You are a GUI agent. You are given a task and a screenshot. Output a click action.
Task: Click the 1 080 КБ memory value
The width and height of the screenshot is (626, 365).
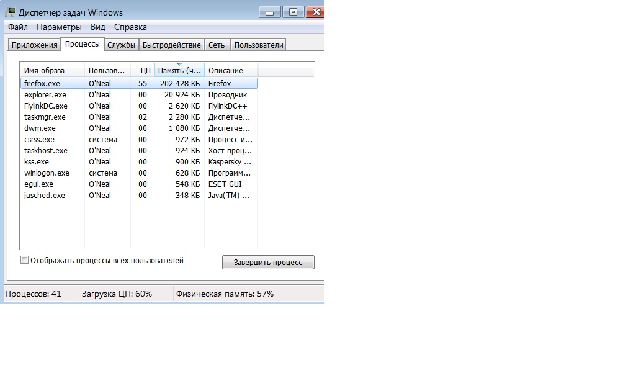[x=184, y=128]
